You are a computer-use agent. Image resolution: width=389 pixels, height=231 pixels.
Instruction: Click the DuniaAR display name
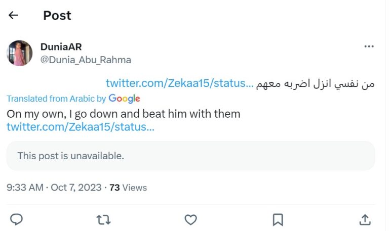[61, 47]
